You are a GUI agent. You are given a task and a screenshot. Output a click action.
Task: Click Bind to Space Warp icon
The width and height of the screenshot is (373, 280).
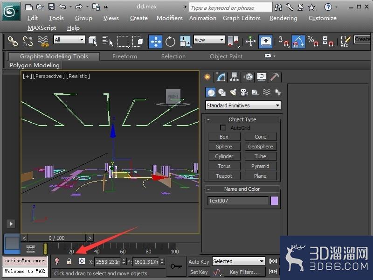pyautogui.click(x=43, y=41)
